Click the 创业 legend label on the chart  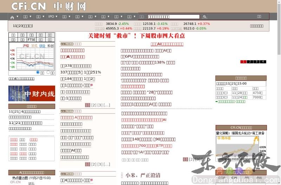coord(42,46)
